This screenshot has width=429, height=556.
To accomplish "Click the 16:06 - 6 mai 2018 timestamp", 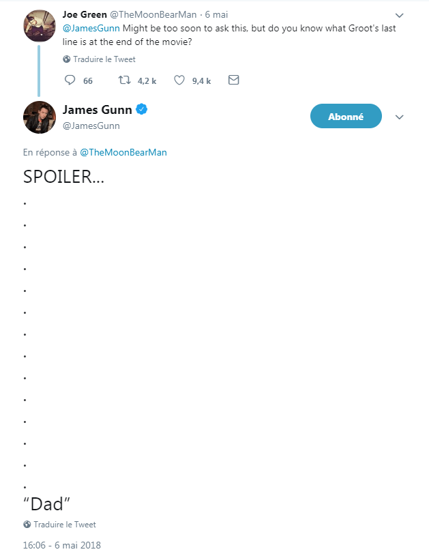I will [62, 545].
